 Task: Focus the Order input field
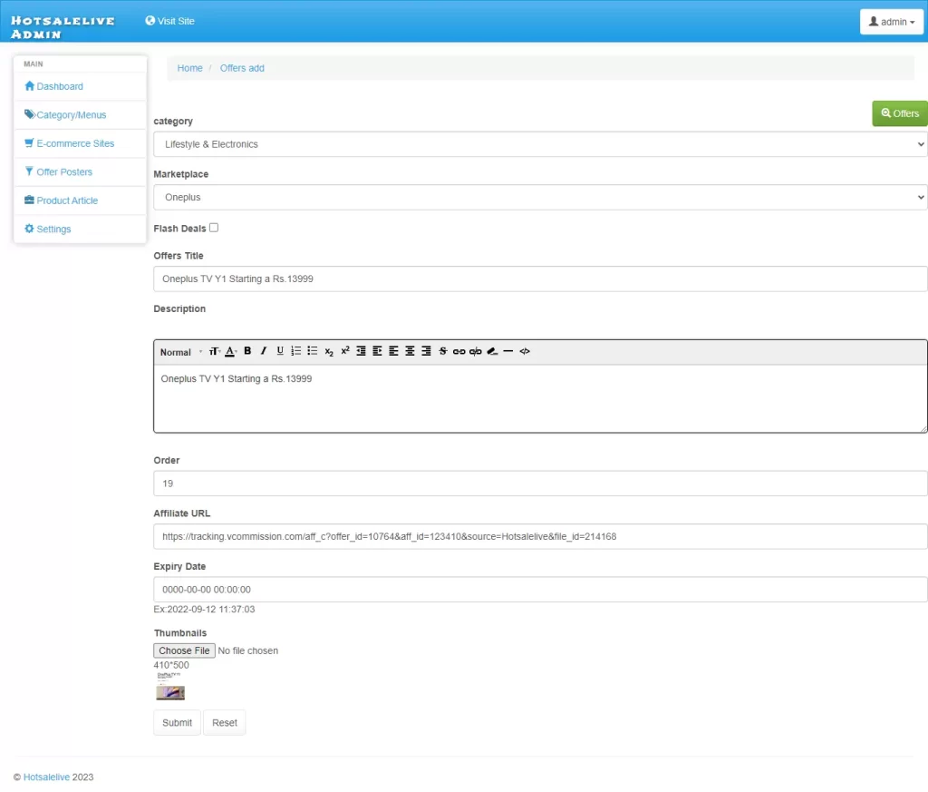540,484
